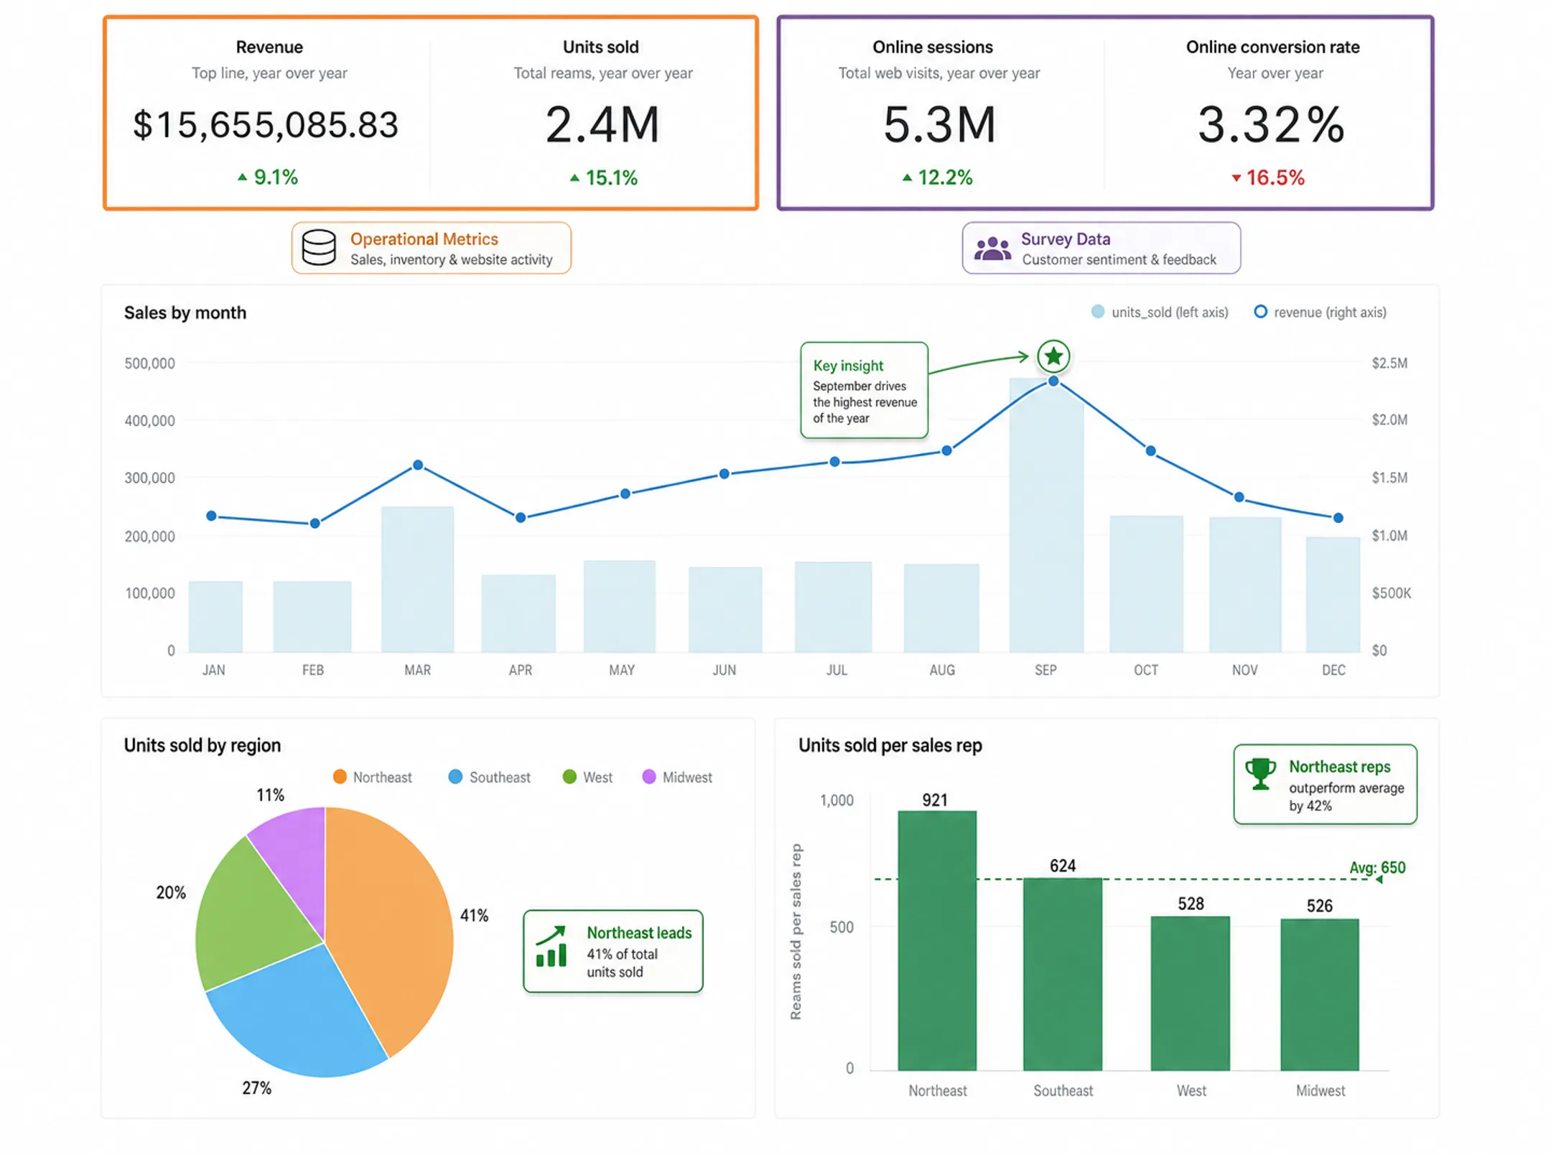
Task: Open the Survey Data badge
Action: (1101, 248)
